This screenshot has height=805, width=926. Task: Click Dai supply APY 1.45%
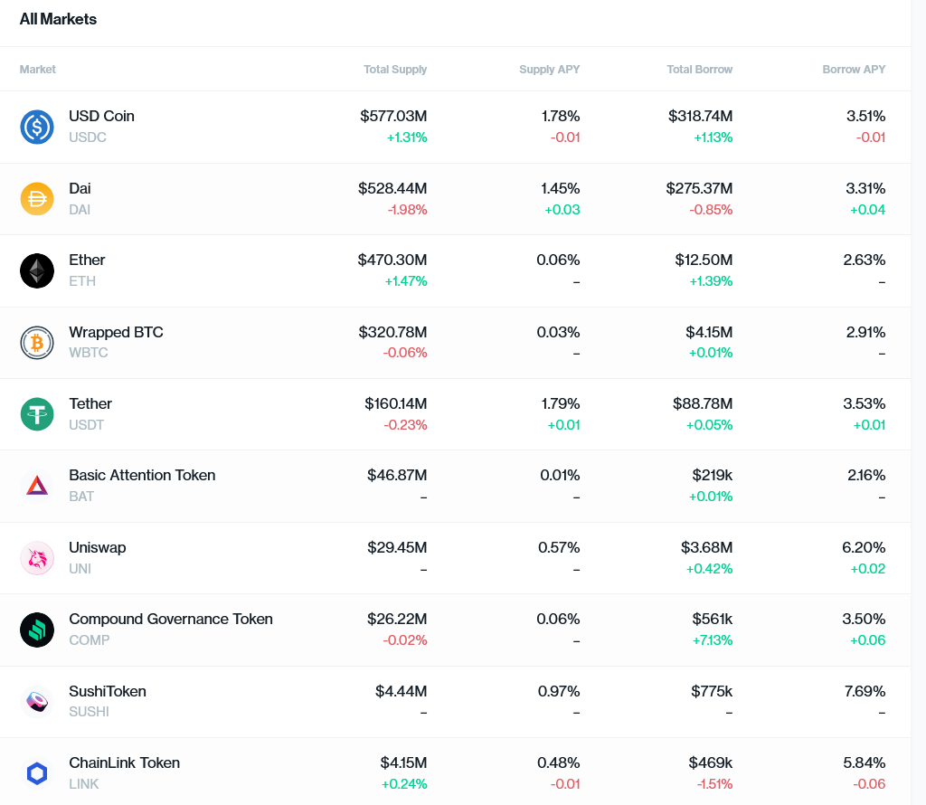pos(560,188)
